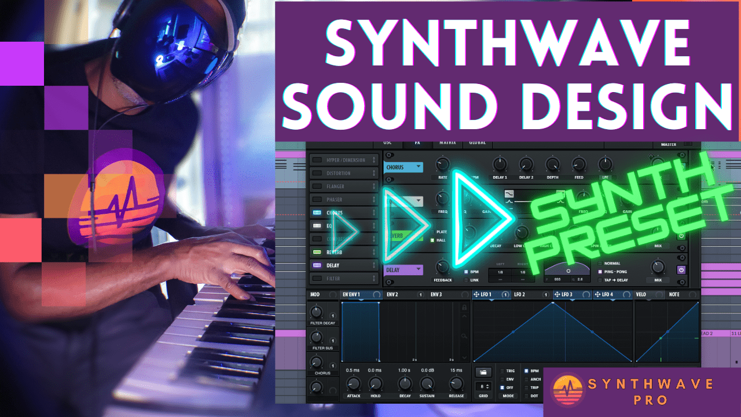Click the 1/8 delay time field

500,272
